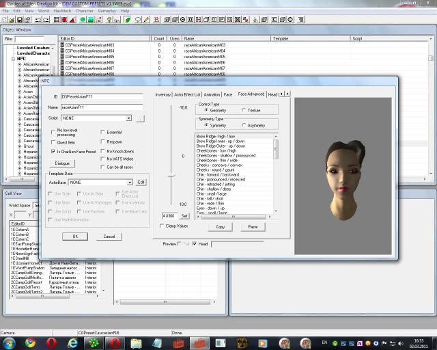Switch to the Inventory tab
Viewport: 437px width, 350px height.
tap(163, 94)
